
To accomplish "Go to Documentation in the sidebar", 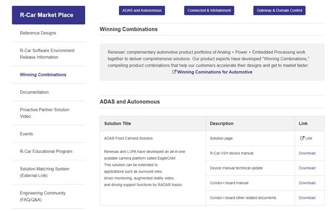I will click(x=34, y=92).
